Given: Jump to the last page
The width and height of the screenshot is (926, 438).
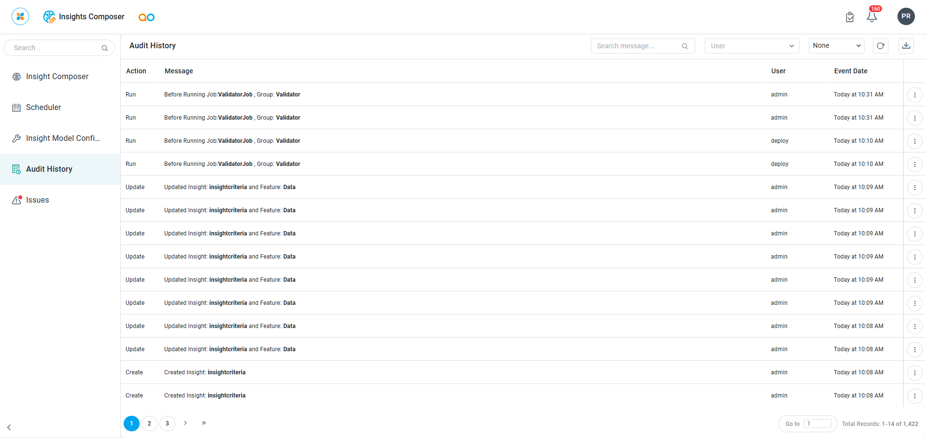Looking at the screenshot, I should pos(204,423).
